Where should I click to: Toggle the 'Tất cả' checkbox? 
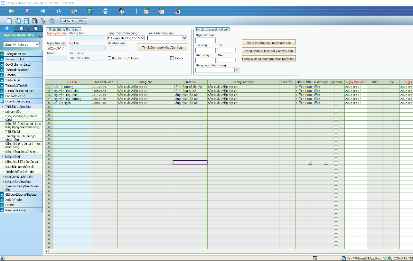point(172,58)
